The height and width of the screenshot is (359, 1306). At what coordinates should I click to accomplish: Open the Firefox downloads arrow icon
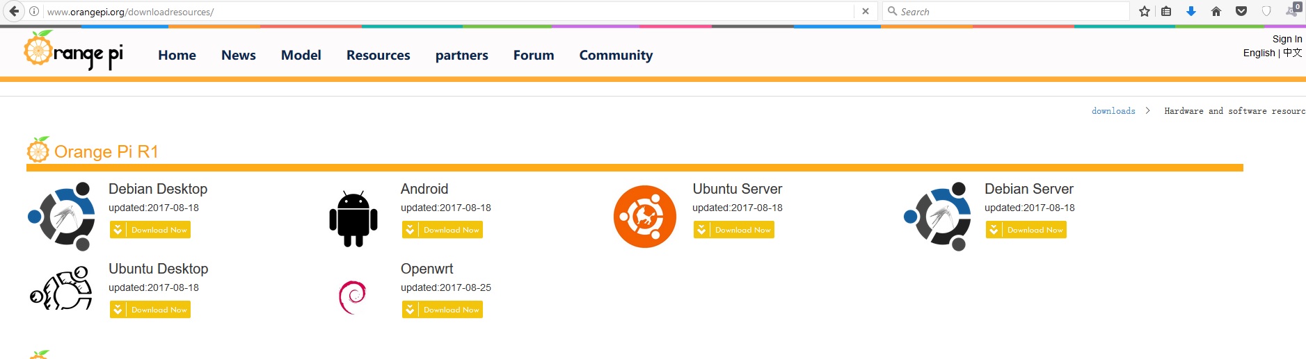[1191, 11]
